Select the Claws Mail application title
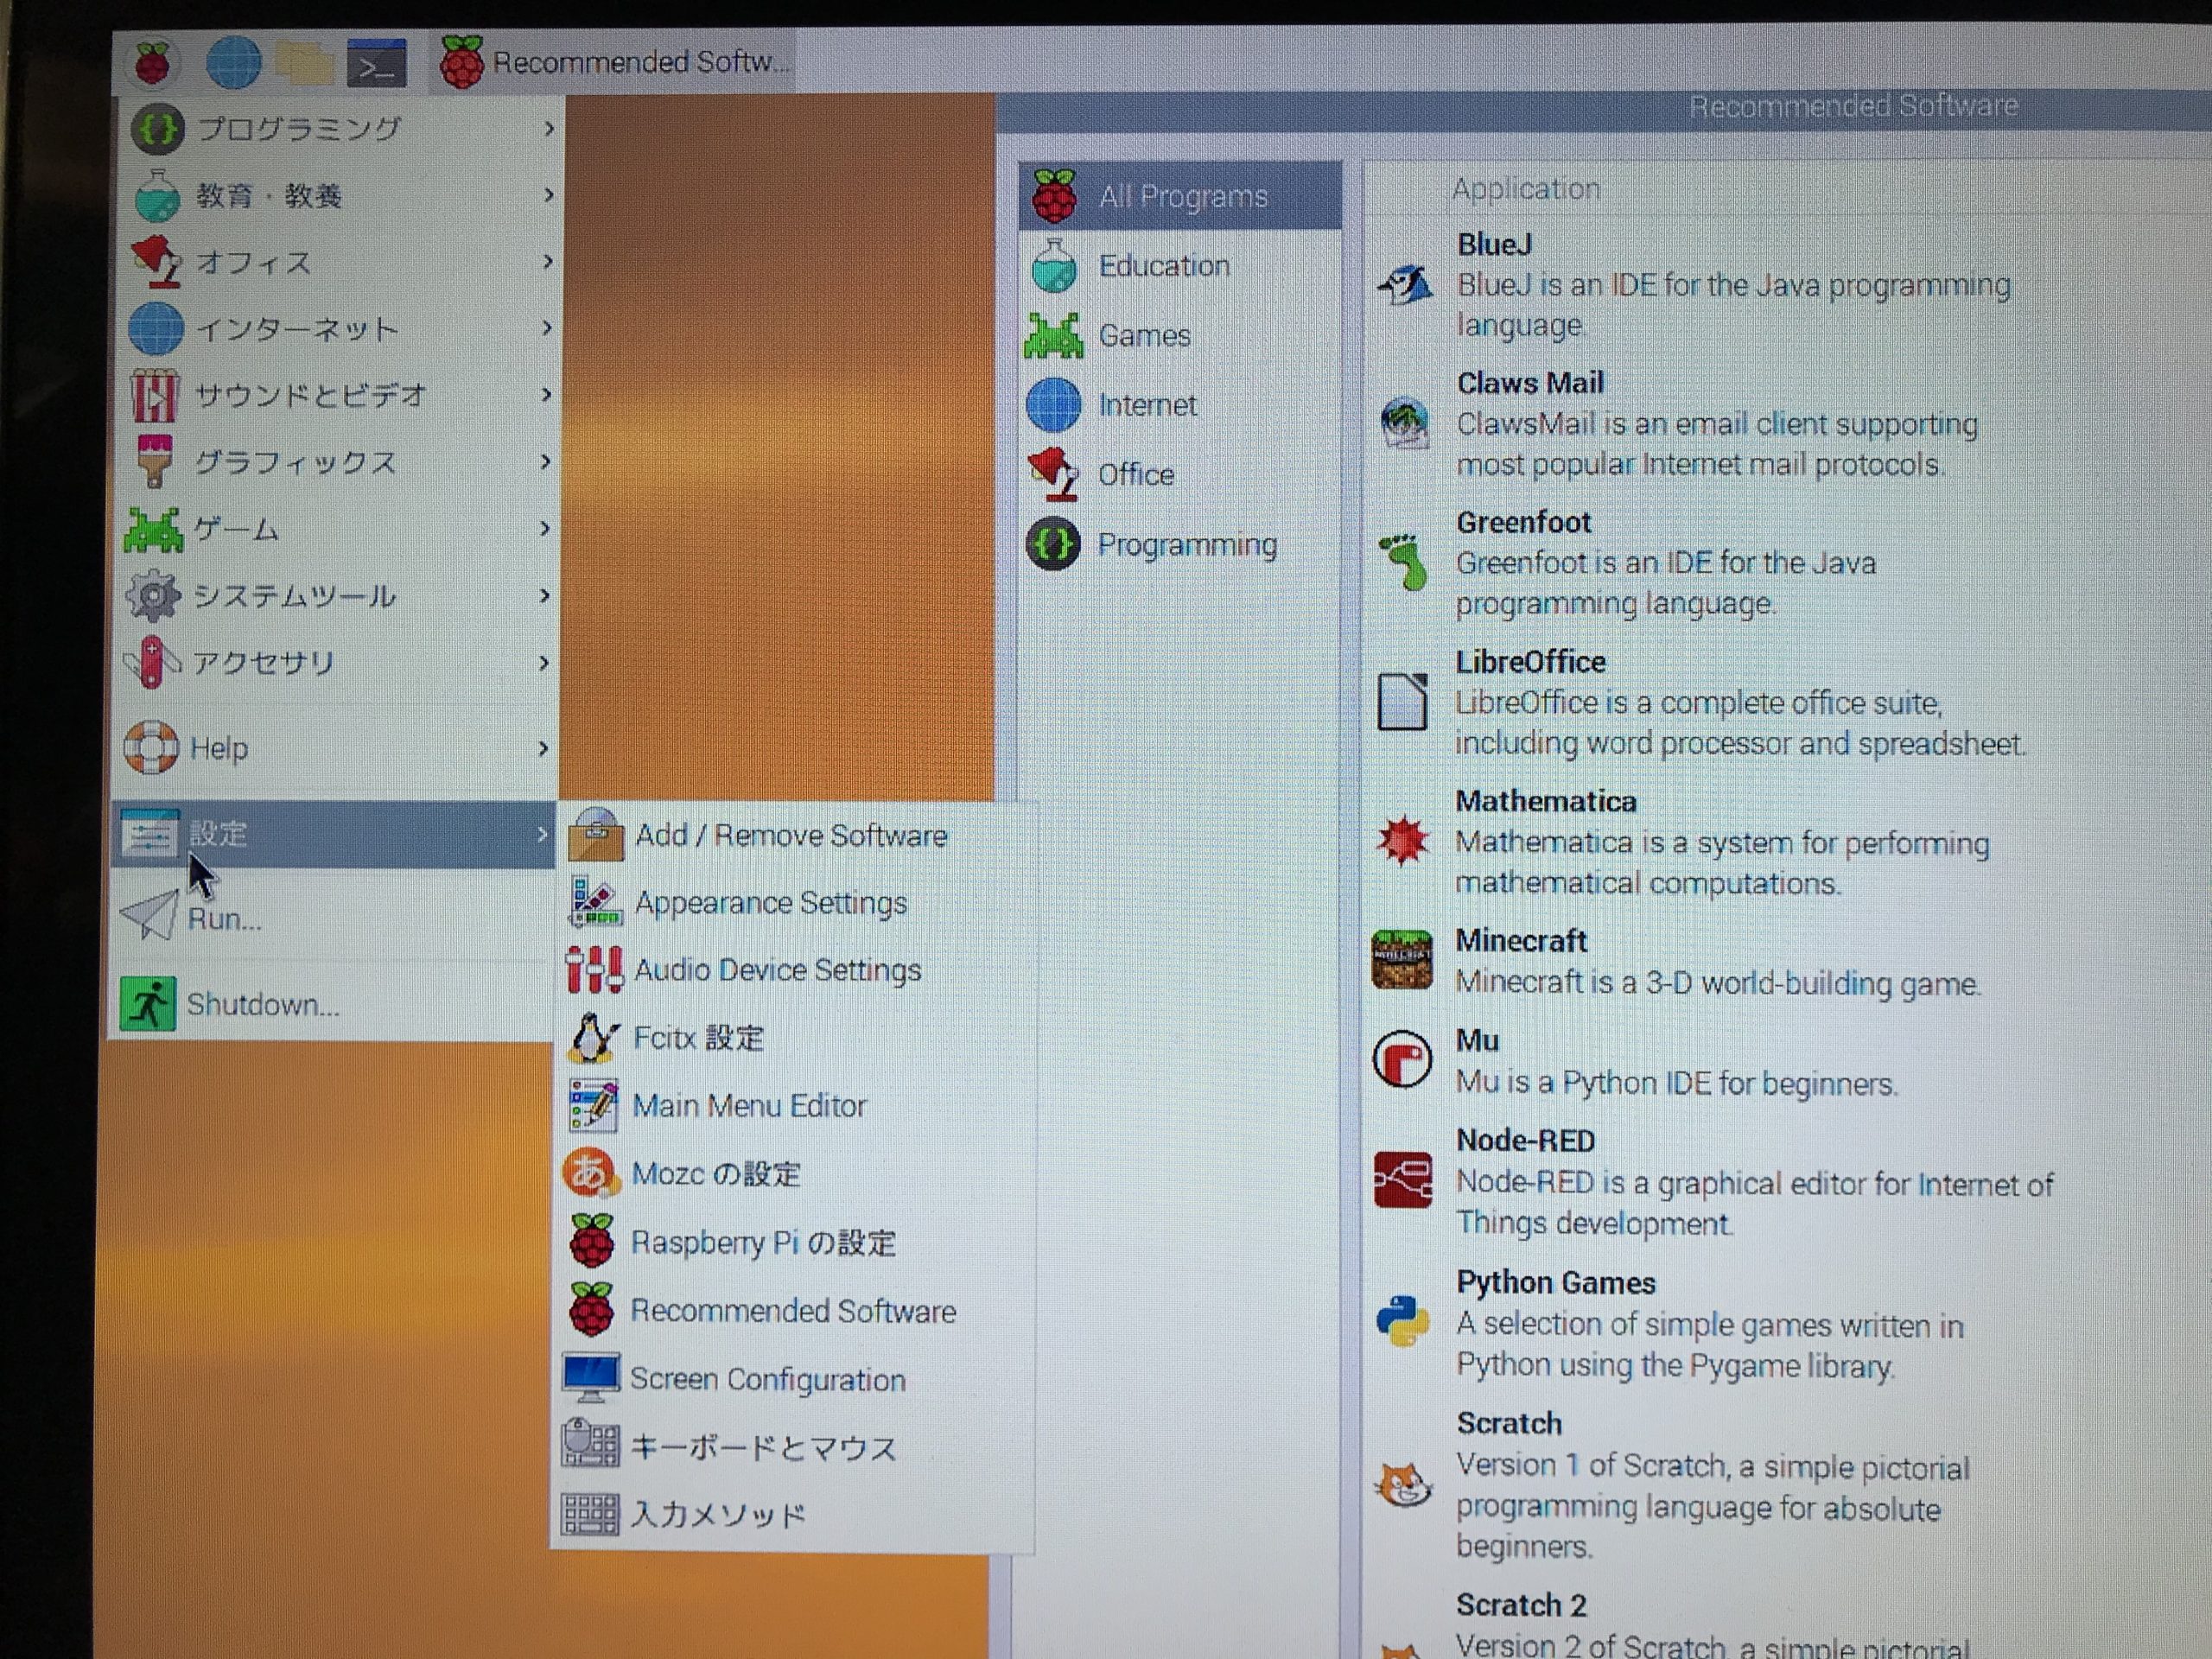Screen dimensions: 2212x1659 [1530, 383]
